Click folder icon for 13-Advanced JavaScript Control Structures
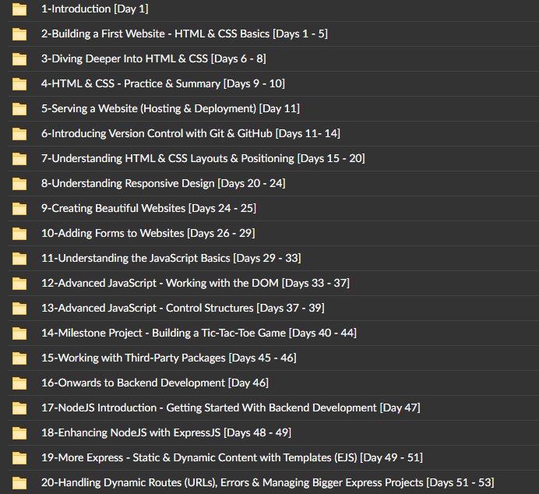The image size is (539, 494). 19,309
